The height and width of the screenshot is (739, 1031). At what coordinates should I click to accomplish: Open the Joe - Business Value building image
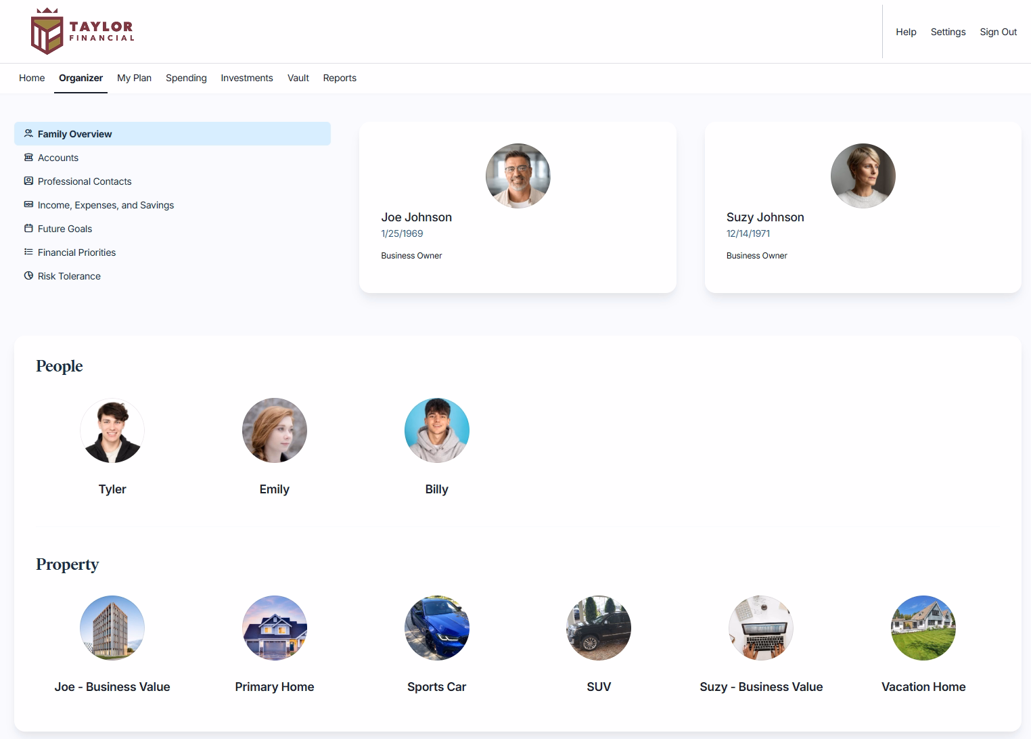pyautogui.click(x=112, y=628)
